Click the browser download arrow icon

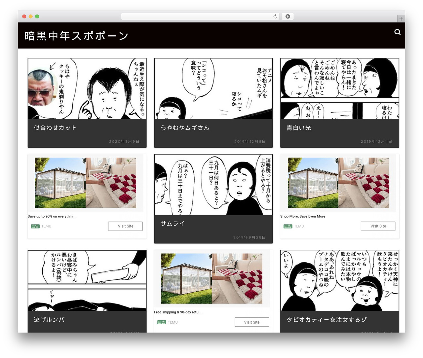click(288, 17)
